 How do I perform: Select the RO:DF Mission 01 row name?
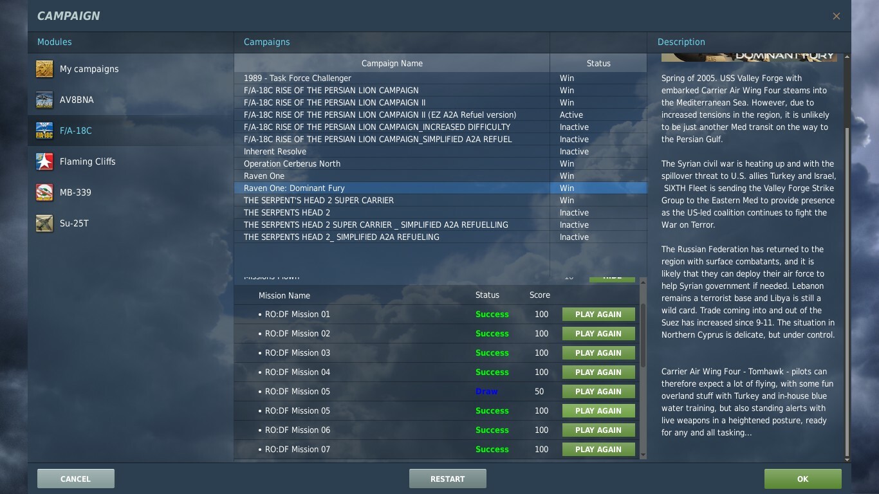297,314
